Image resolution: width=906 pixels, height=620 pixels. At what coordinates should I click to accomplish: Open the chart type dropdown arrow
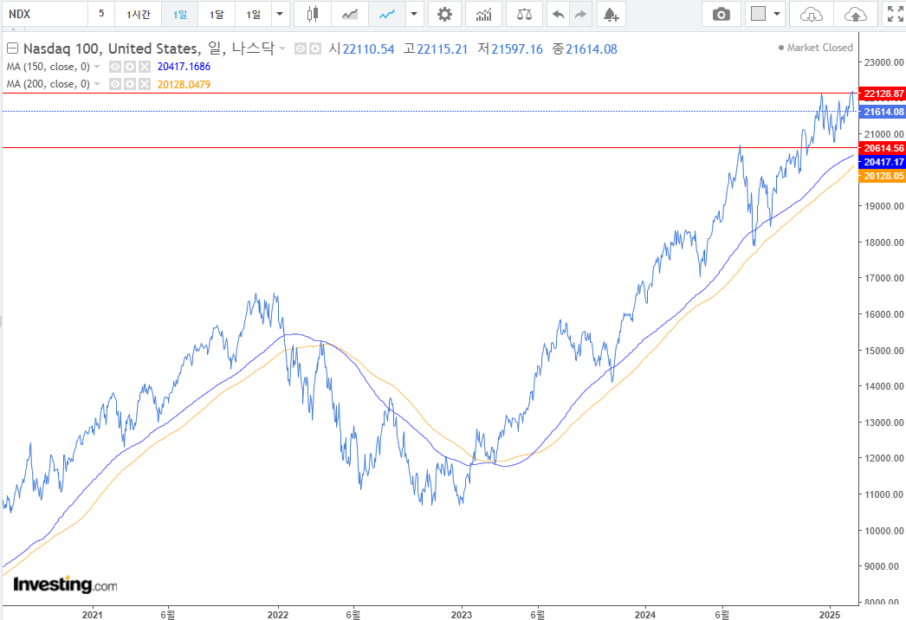(414, 14)
